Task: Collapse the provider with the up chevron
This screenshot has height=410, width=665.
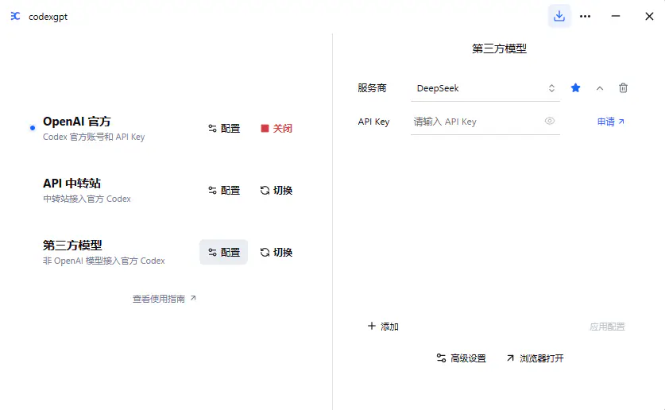Action: click(600, 88)
